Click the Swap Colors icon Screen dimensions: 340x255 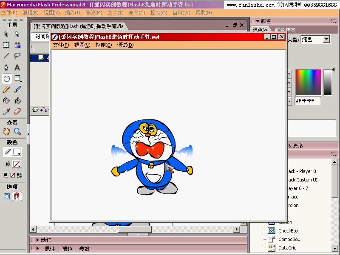[x=20, y=175]
